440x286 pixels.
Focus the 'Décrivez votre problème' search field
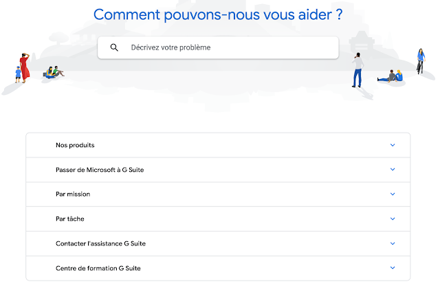(227, 47)
